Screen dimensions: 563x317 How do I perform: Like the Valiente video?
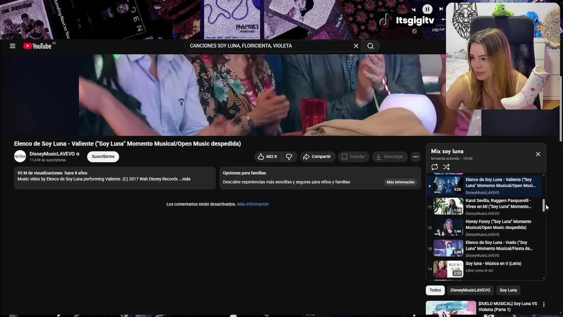coord(267,157)
